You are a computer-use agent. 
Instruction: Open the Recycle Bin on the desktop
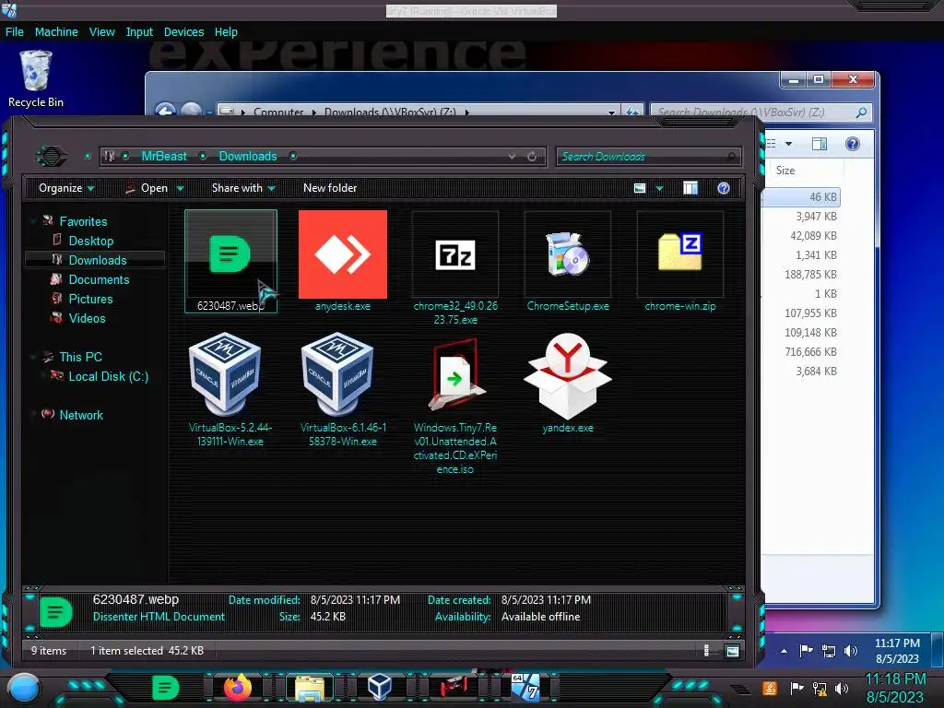pos(36,79)
